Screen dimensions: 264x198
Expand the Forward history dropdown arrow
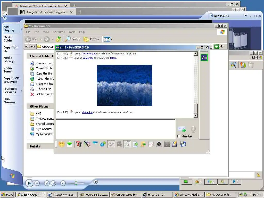(52, 39)
